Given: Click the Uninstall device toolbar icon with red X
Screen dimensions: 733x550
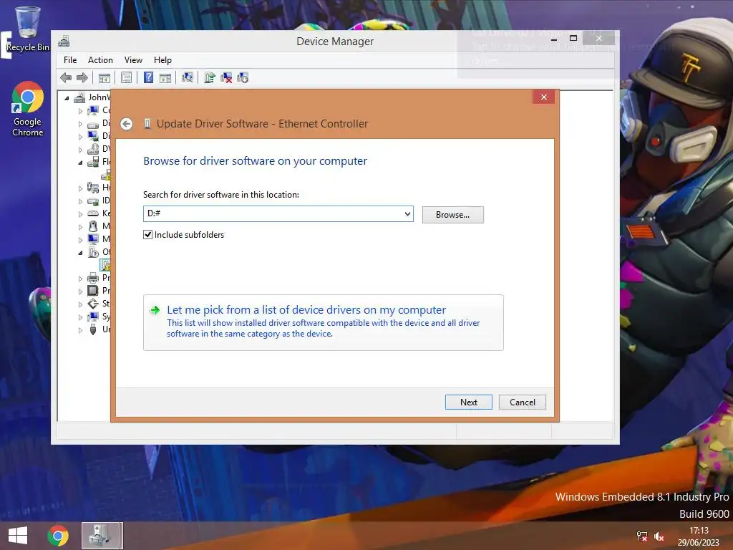Looking at the screenshot, I should point(226,77).
